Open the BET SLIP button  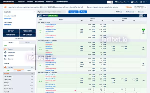(x=11, y=31)
